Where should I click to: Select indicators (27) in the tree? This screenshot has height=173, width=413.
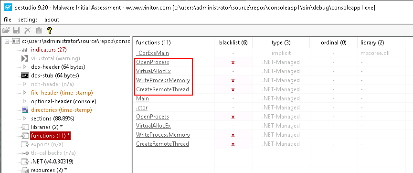click(x=49, y=50)
